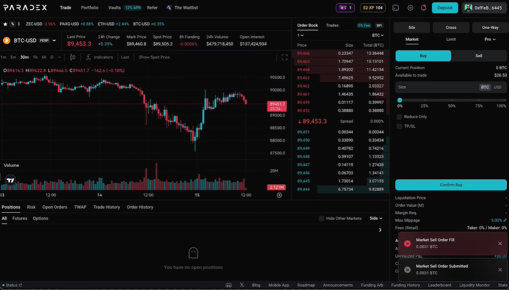Open the terminal panel icon in header

tap(396, 8)
